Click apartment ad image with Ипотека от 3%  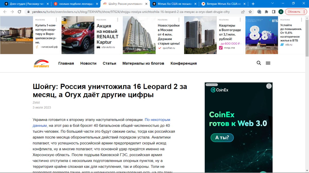pos(17,35)
